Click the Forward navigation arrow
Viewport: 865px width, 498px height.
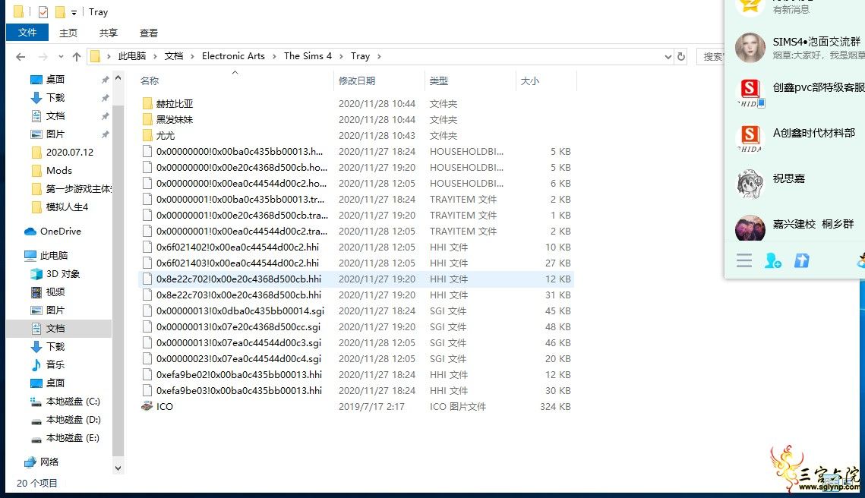43,56
